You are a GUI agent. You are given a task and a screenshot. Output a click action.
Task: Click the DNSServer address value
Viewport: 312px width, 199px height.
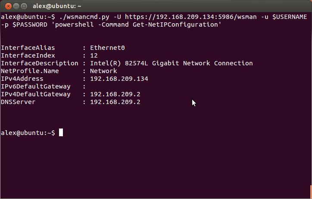[115, 102]
